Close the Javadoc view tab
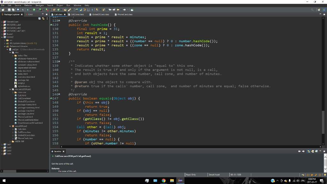327x184 pixels. [x=64, y=151]
